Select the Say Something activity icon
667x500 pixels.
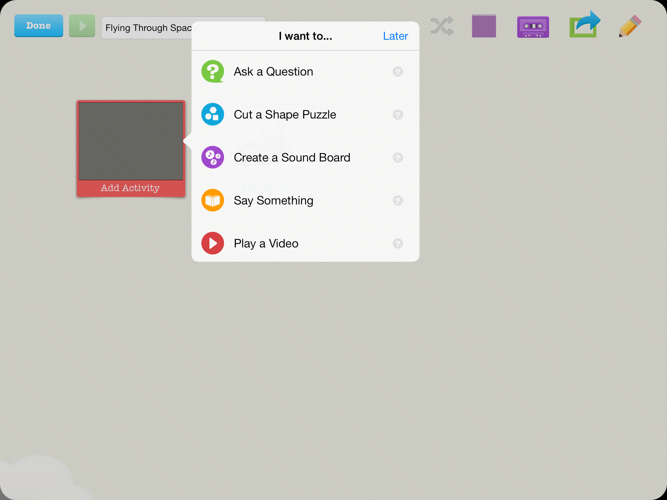click(x=212, y=200)
